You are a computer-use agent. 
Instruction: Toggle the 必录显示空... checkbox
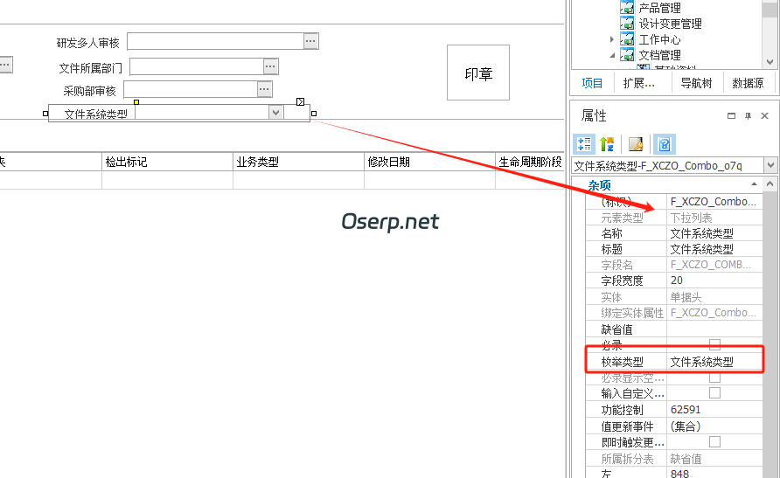click(714, 378)
